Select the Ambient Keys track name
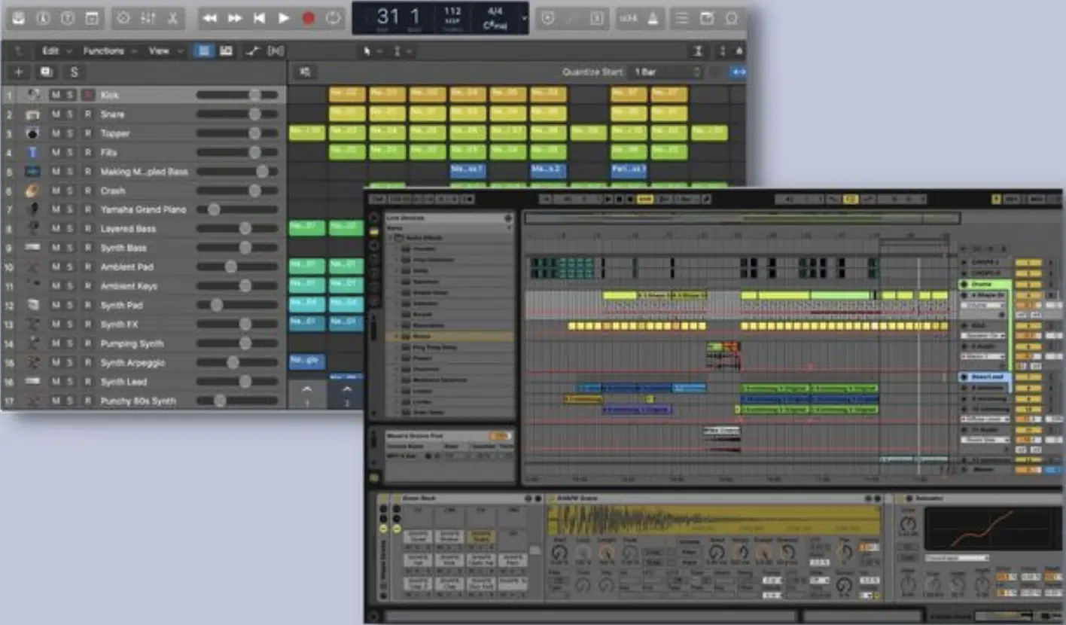The width and height of the screenshot is (1066, 625). [x=129, y=286]
